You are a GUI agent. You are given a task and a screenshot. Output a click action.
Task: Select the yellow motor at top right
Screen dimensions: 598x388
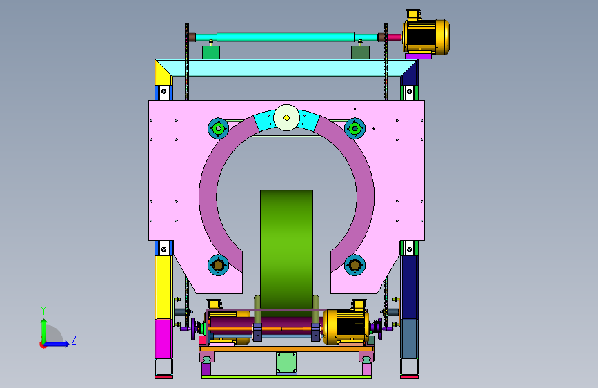tap(426, 35)
